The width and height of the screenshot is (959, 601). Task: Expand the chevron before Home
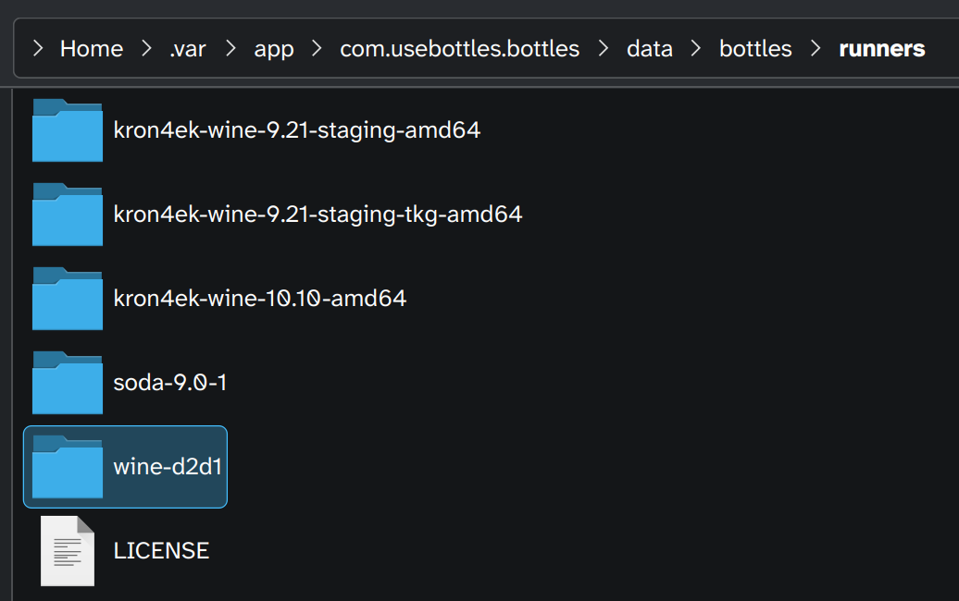coord(38,49)
